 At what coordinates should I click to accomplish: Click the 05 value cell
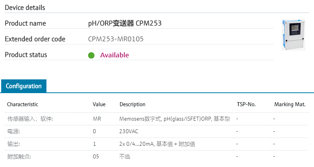pos(96,157)
